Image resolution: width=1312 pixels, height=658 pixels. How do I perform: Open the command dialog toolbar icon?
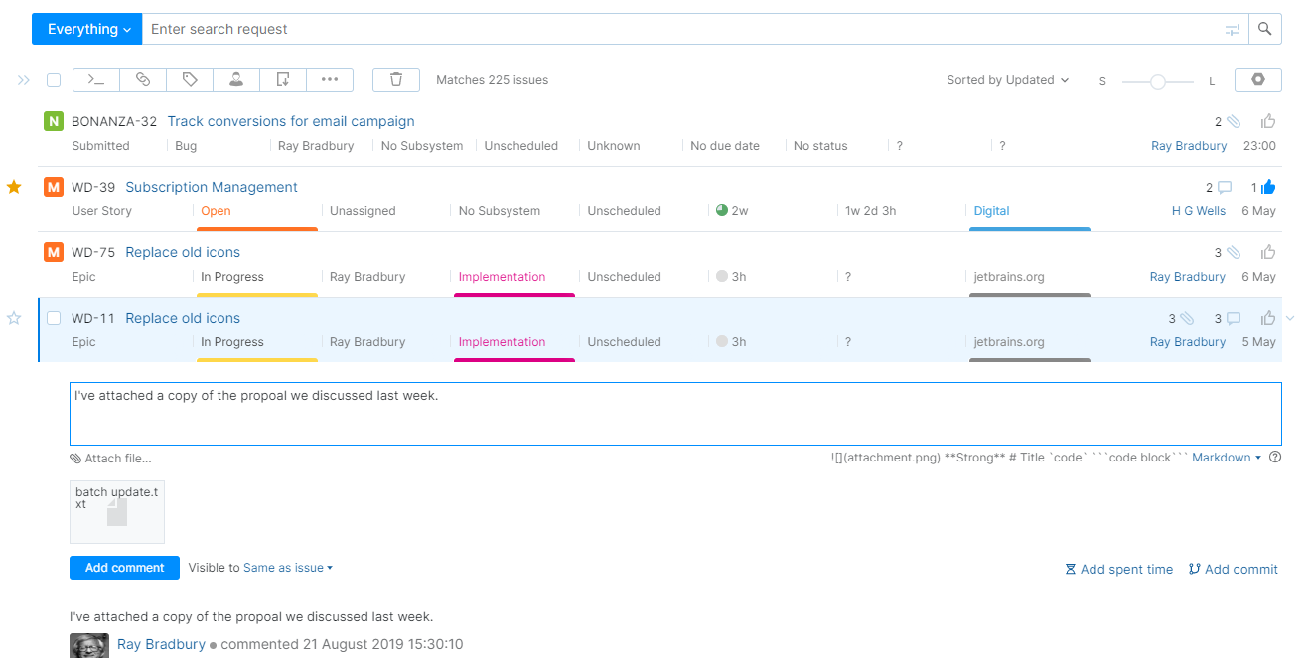coord(96,80)
